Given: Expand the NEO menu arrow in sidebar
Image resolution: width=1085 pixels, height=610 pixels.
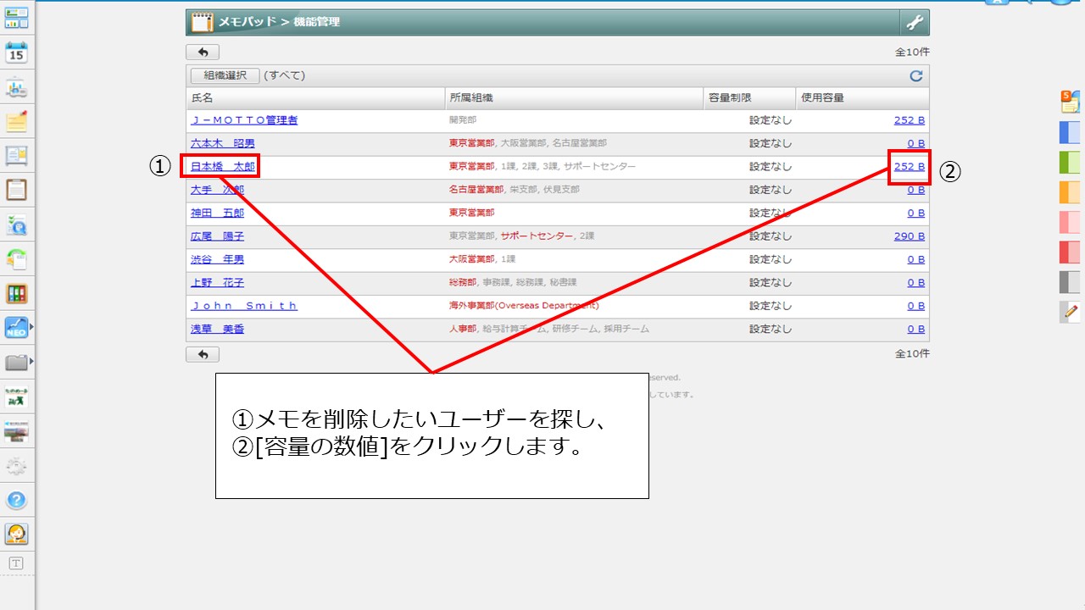Looking at the screenshot, I should tap(32, 326).
